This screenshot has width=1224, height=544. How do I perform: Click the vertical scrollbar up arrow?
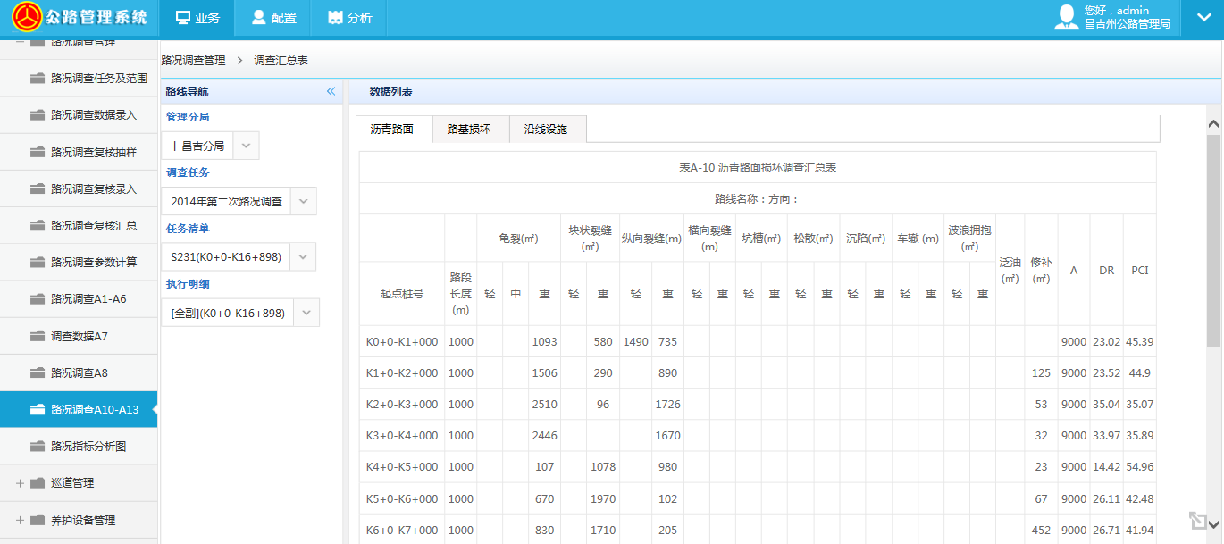[1213, 124]
